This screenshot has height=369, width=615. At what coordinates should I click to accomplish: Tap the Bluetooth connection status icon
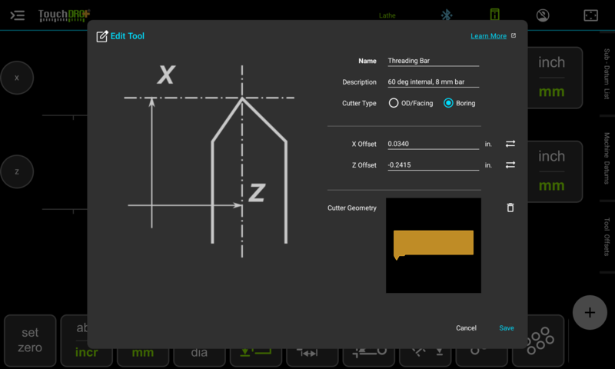tap(447, 15)
